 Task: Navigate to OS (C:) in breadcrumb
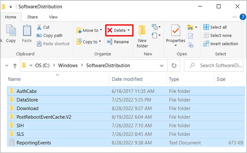coord(42,65)
